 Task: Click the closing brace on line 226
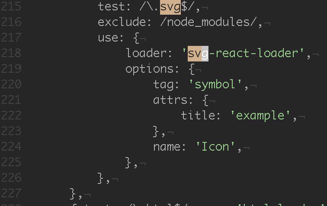point(100,178)
